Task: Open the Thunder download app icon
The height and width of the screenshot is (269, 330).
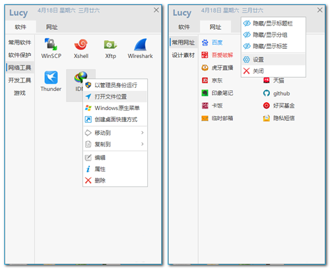Action: (51, 77)
